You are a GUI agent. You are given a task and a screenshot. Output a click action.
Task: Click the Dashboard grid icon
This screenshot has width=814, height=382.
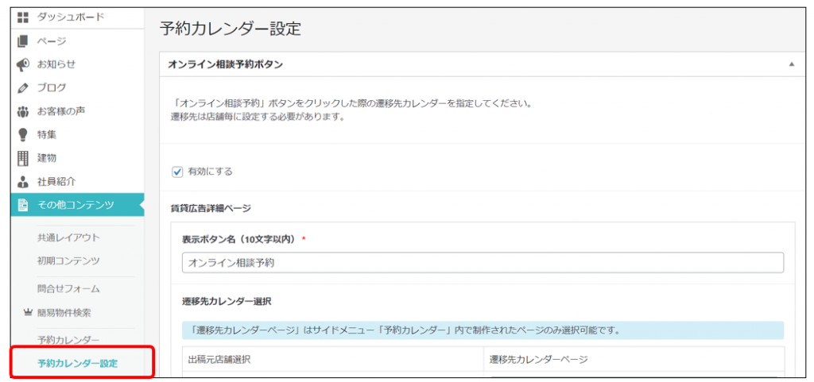tap(23, 17)
